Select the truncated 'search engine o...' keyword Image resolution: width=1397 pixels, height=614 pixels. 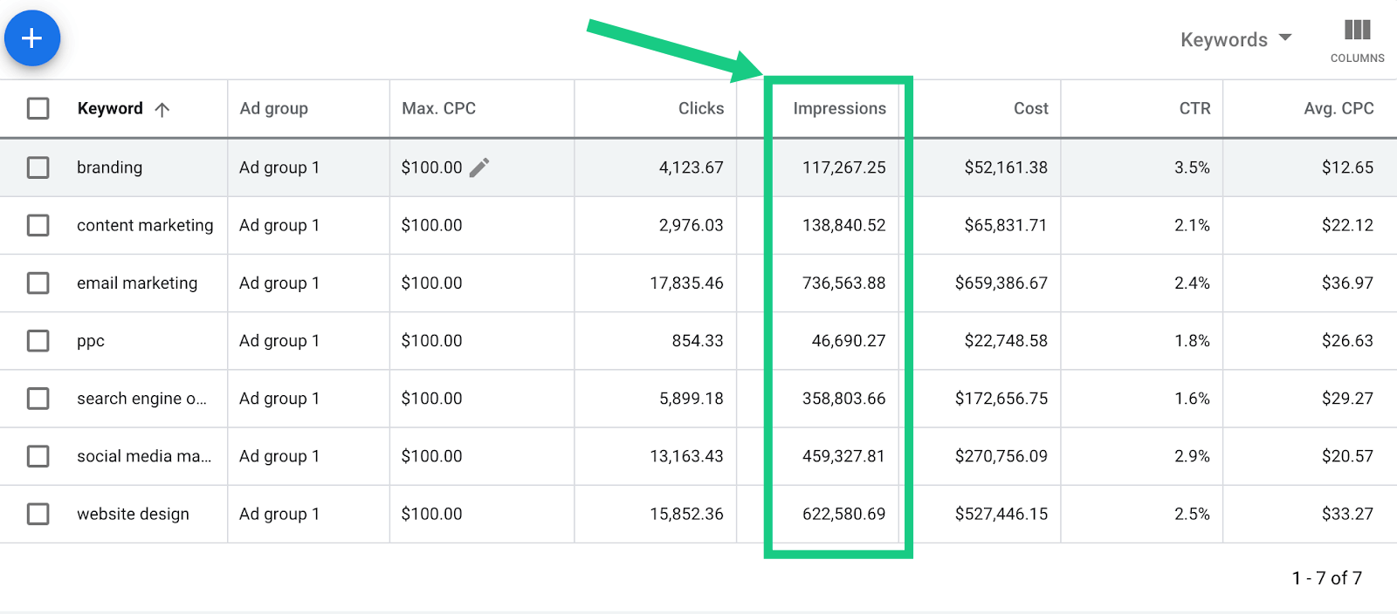click(x=141, y=399)
